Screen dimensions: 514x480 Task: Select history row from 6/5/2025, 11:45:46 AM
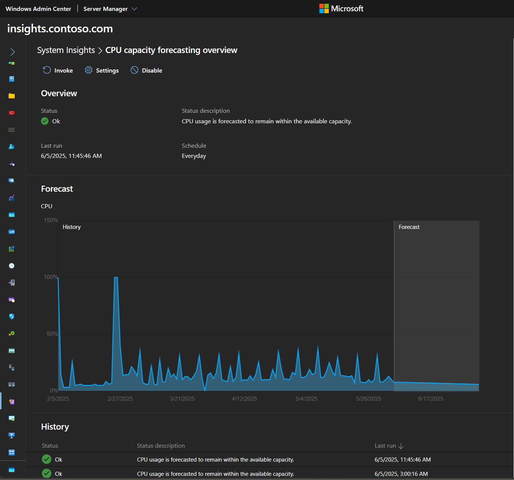270,459
